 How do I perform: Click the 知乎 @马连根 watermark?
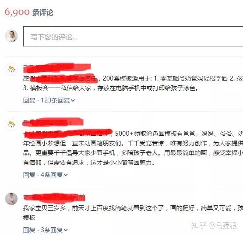tap(214, 225)
